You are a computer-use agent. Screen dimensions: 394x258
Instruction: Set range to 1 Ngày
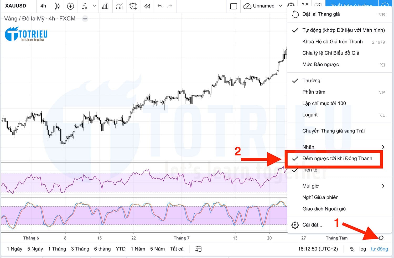[14, 249]
